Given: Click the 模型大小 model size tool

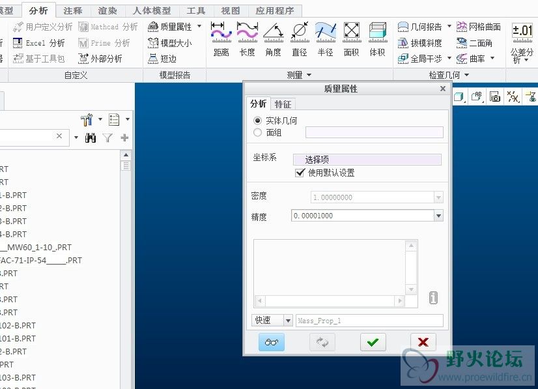Looking at the screenshot, I should tap(169, 43).
